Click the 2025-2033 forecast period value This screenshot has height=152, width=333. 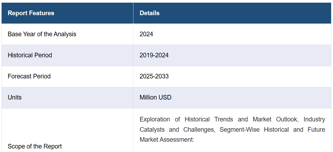(x=154, y=76)
